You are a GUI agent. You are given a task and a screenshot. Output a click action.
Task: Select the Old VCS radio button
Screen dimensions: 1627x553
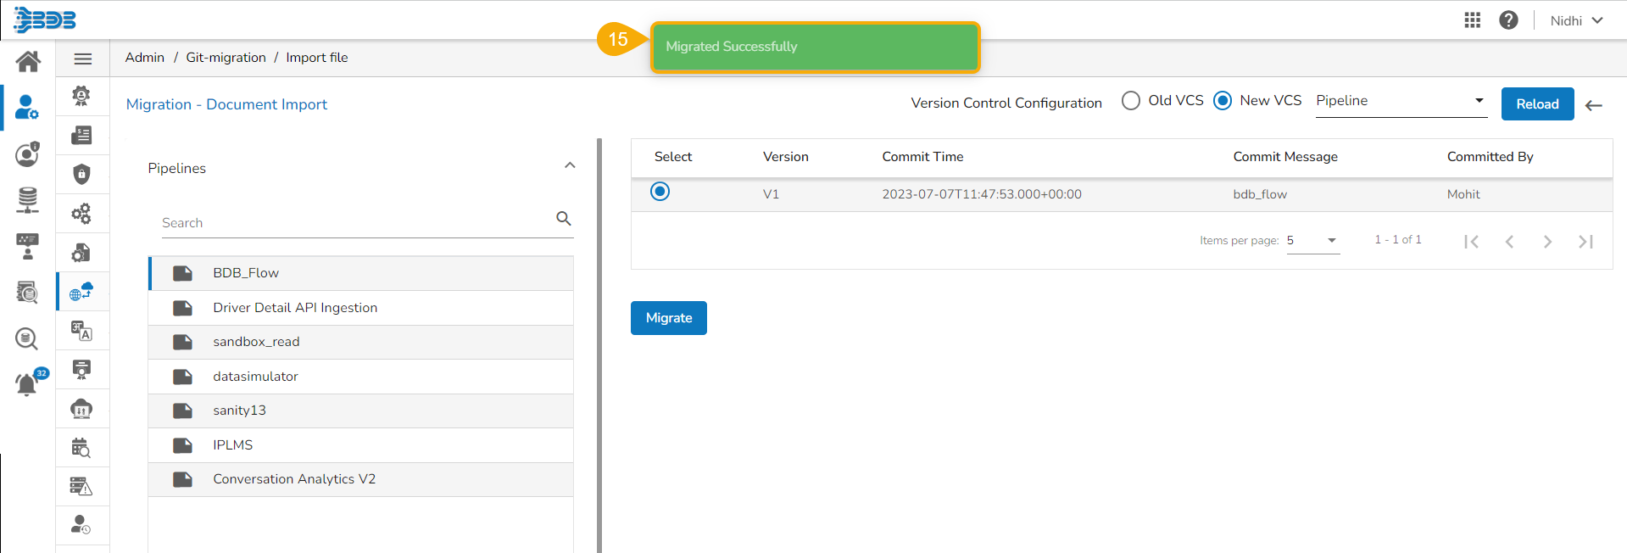[1131, 101]
